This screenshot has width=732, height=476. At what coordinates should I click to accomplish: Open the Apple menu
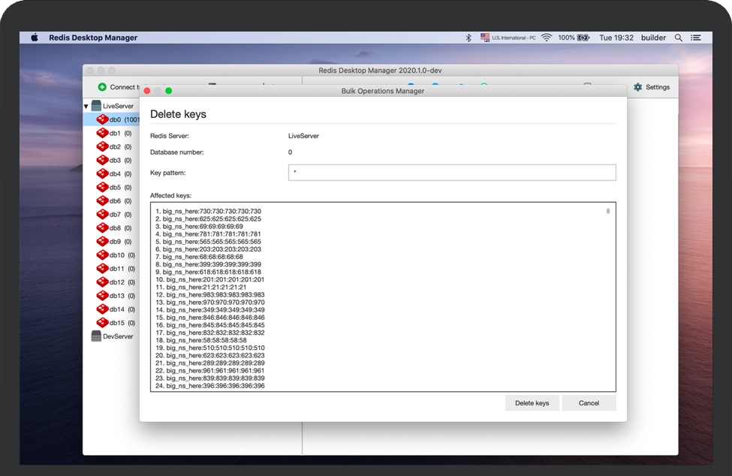click(35, 38)
